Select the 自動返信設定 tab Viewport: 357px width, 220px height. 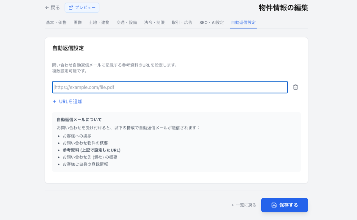point(243,23)
